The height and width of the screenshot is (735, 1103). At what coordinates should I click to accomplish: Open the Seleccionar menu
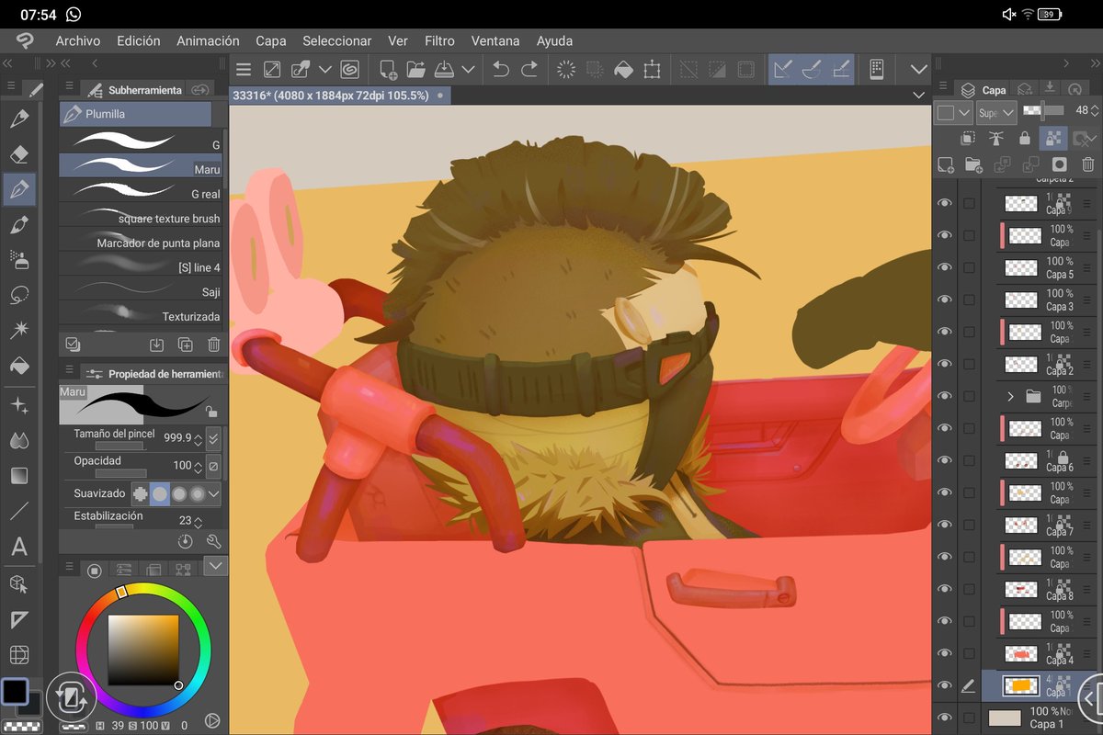(x=337, y=40)
